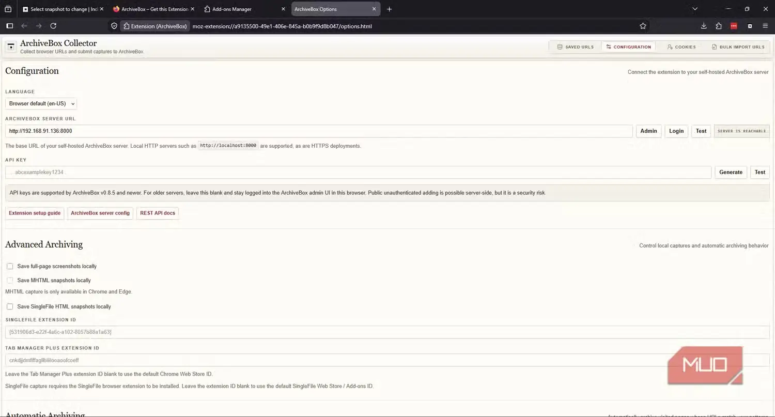This screenshot has height=417, width=775.
Task: Open the Firefox hamburger menu
Action: click(x=765, y=26)
